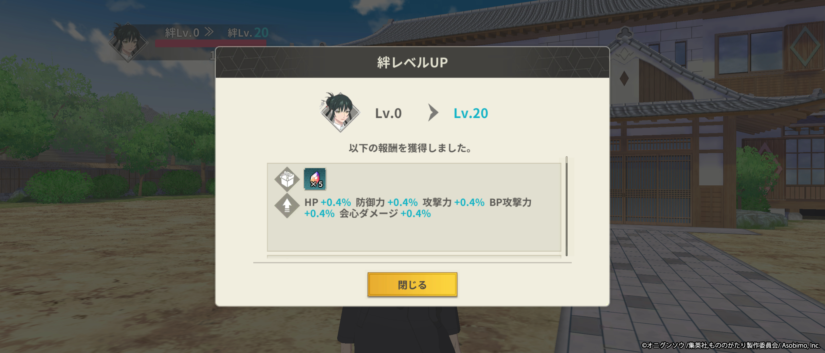Image resolution: width=825 pixels, height=353 pixels.
Task: Click the reward list vertical scrollbar
Action: point(566,206)
